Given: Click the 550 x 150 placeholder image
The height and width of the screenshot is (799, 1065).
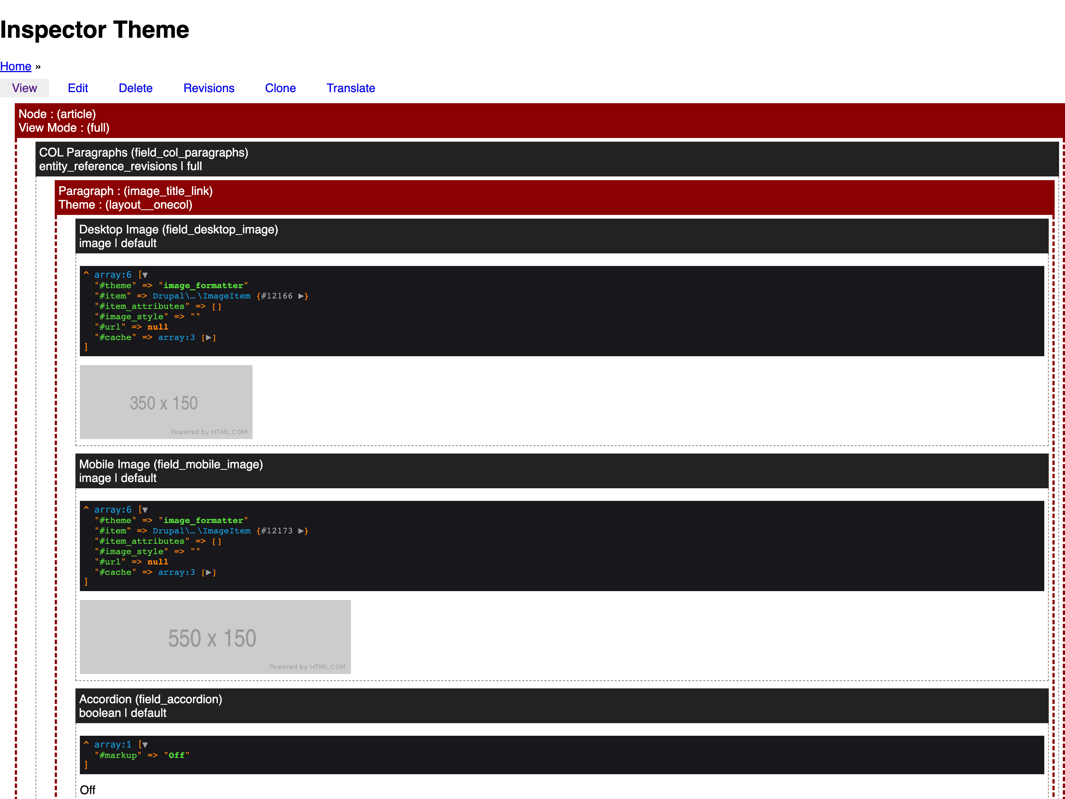Looking at the screenshot, I should click(215, 637).
